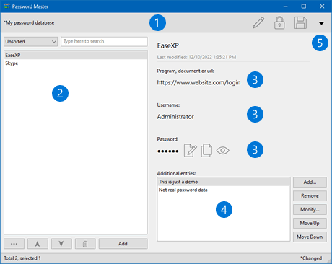Image resolution: width=332 pixels, height=264 pixels.
Task: Move entry up with up arrow button
Action: 38,244
